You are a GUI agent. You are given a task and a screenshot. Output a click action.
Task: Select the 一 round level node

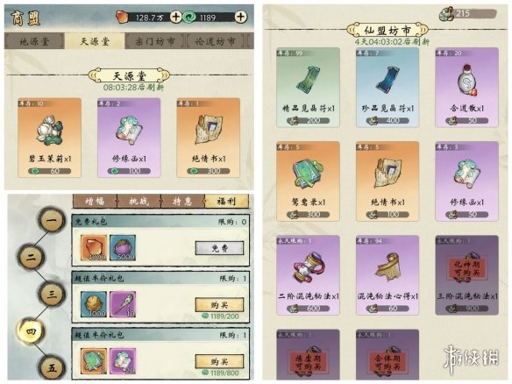pyautogui.click(x=52, y=220)
